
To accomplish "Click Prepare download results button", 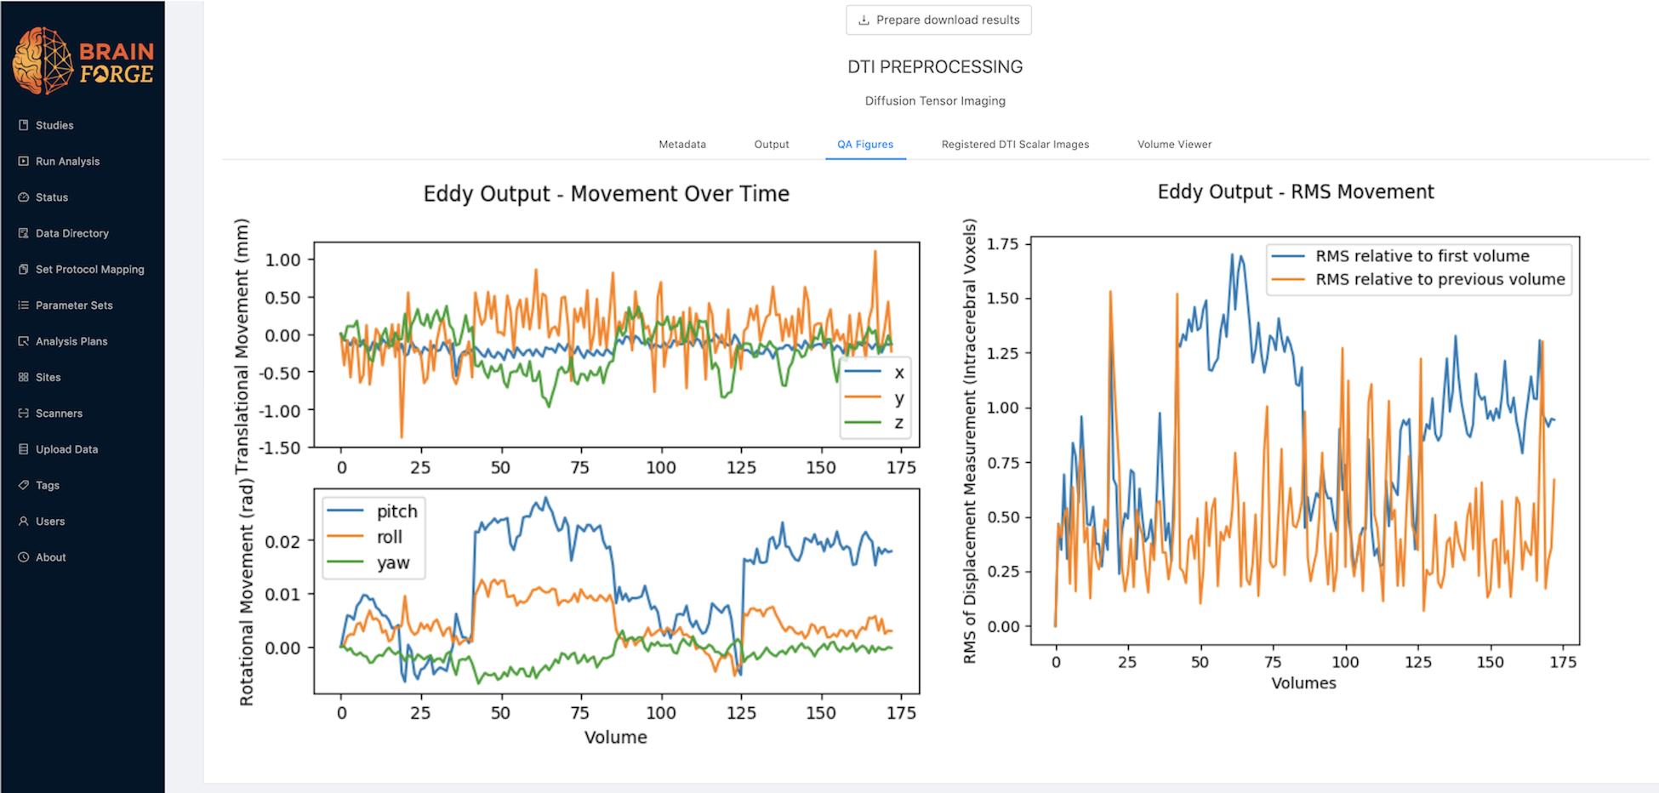I will [938, 20].
